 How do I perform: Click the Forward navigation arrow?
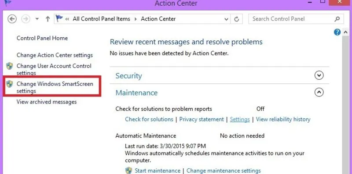coord(26,19)
